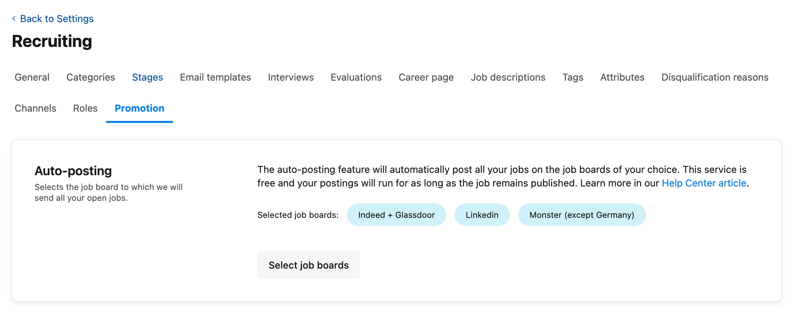View the Disqualification reasons tab

pos(715,77)
